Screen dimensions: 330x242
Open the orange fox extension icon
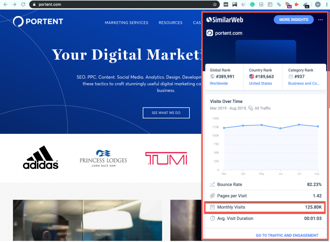[297, 5]
